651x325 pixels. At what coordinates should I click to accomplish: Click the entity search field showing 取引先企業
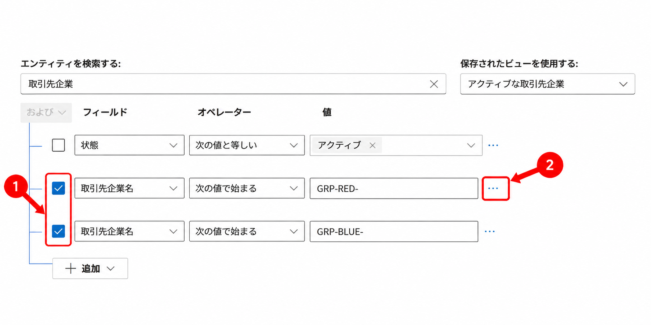(233, 84)
